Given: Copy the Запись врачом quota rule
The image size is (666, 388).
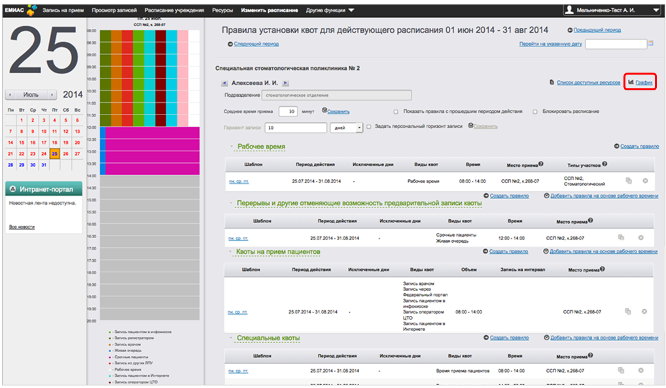Looking at the screenshot, I should 628,311.
